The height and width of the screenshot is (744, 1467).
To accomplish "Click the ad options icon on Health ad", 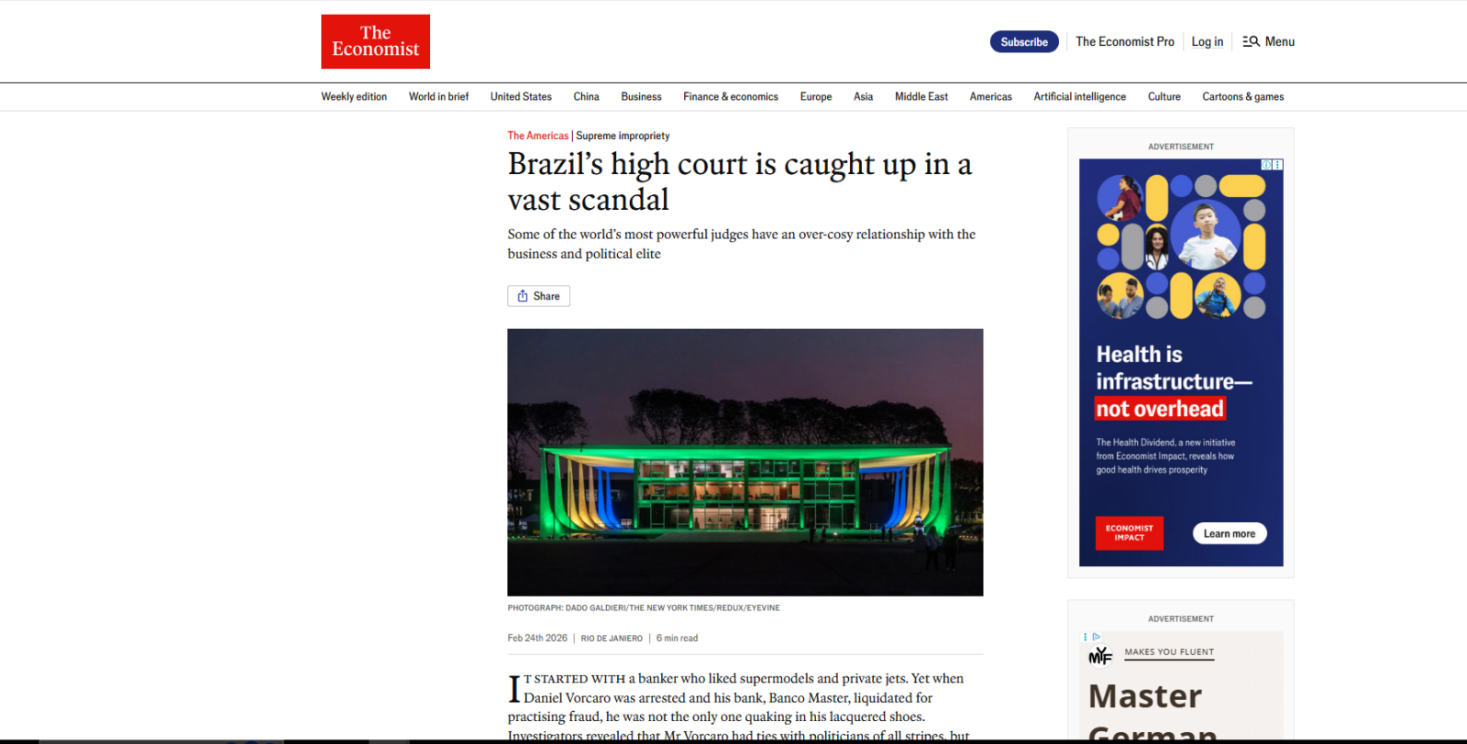I will point(1277,165).
